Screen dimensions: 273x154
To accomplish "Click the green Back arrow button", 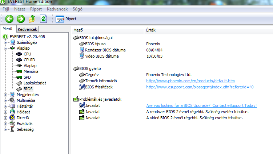I will [x=9, y=19].
